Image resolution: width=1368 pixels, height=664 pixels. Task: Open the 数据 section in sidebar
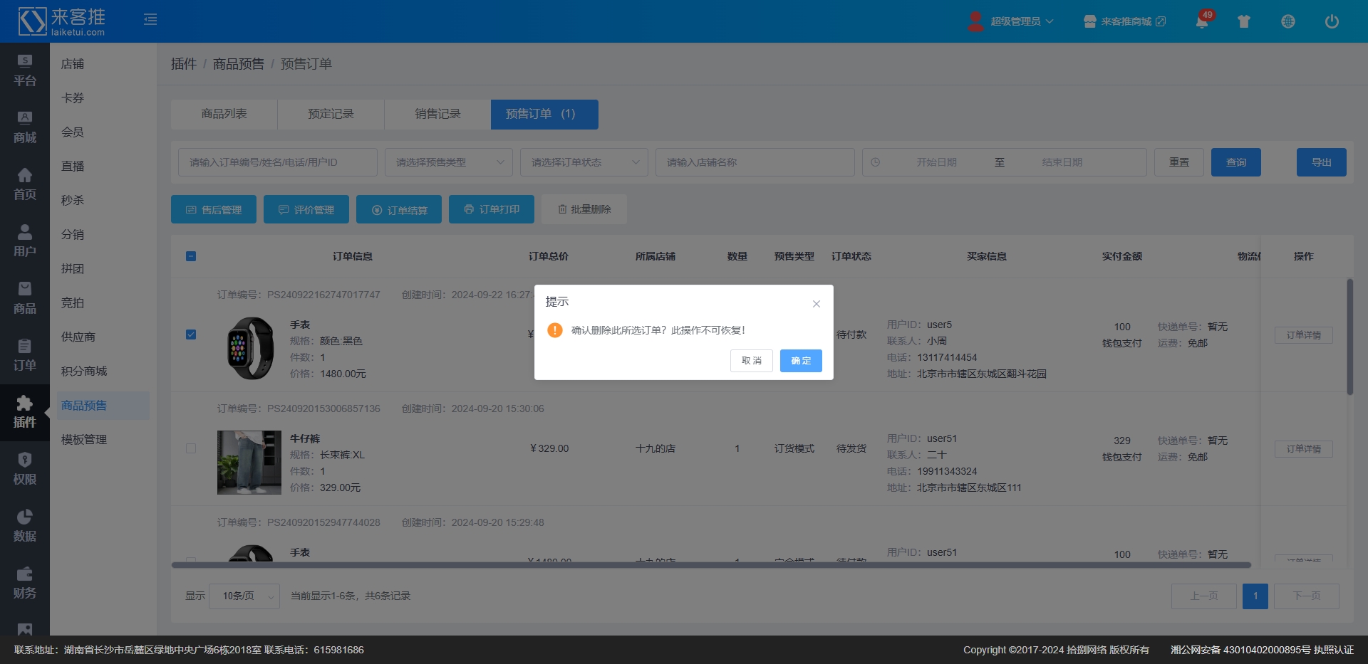pyautogui.click(x=24, y=527)
